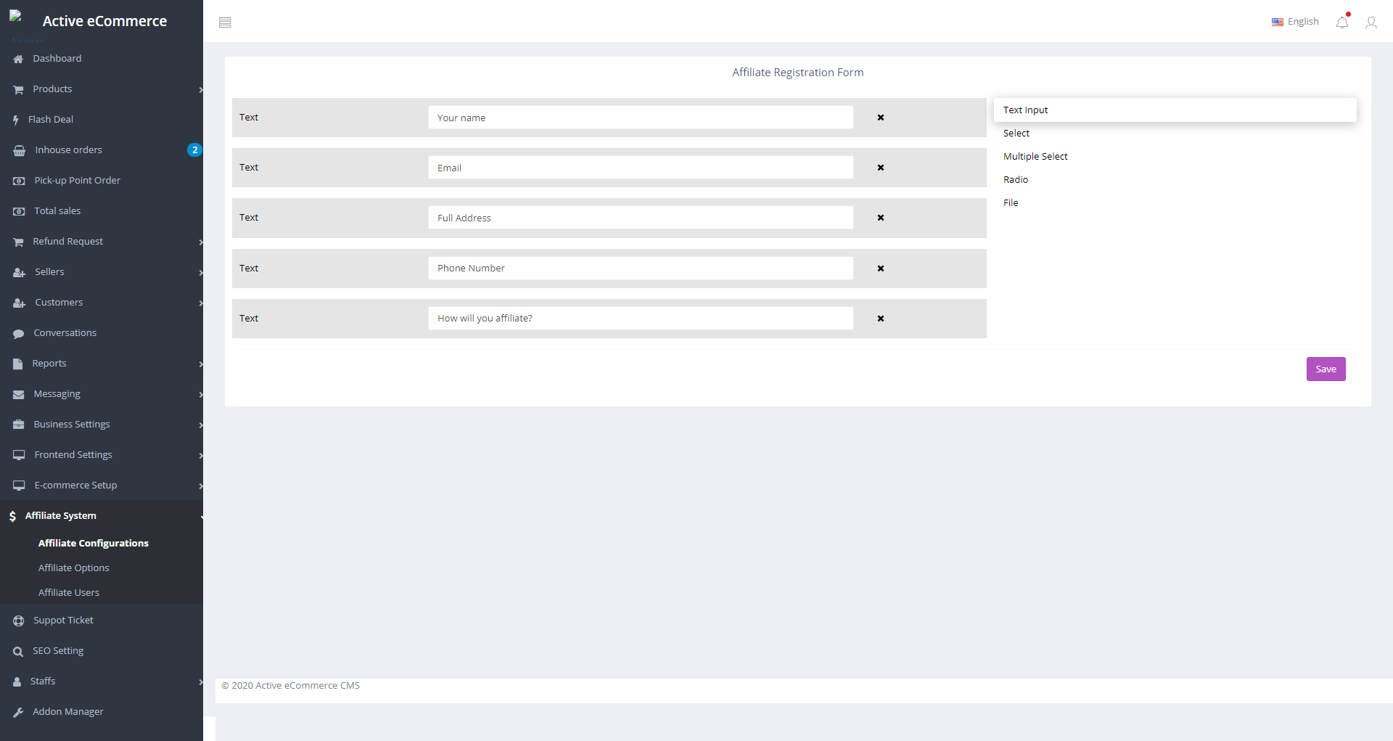Go to Affiliate Users
Screen dimensions: 1393x741
[69, 593]
